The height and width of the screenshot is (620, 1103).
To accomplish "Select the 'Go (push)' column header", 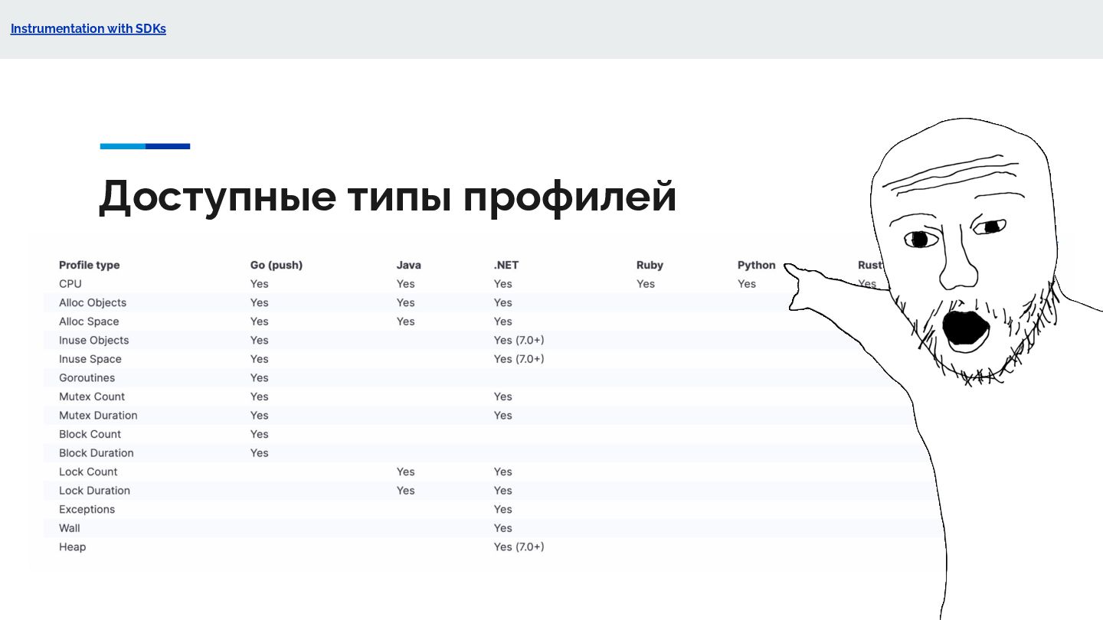I will coord(277,265).
